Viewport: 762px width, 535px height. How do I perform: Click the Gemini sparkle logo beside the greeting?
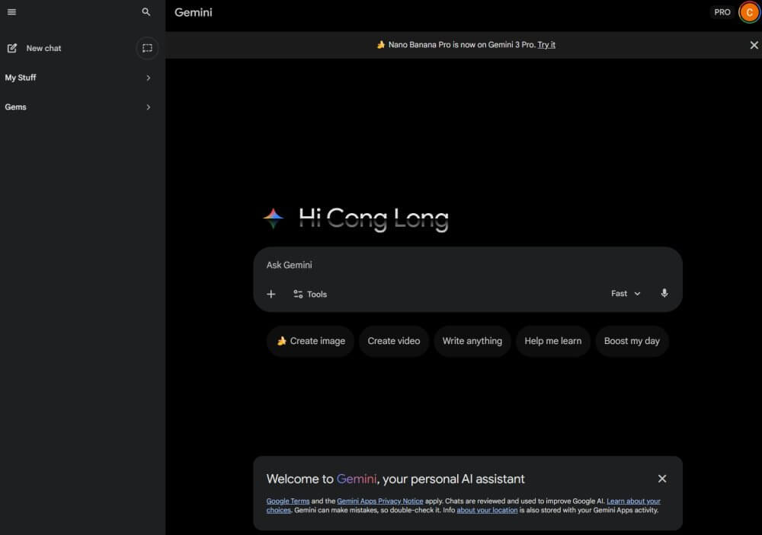[273, 218]
